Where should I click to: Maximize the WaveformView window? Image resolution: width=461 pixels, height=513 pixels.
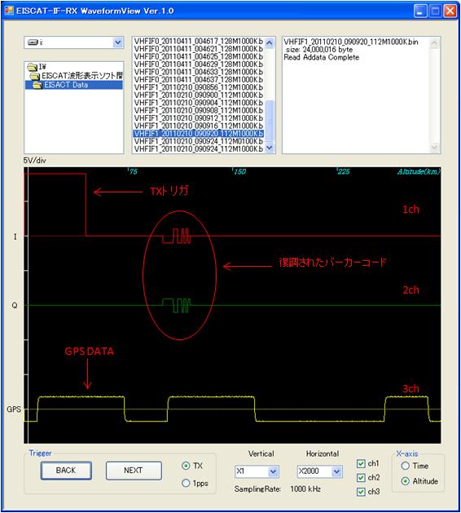point(436,11)
